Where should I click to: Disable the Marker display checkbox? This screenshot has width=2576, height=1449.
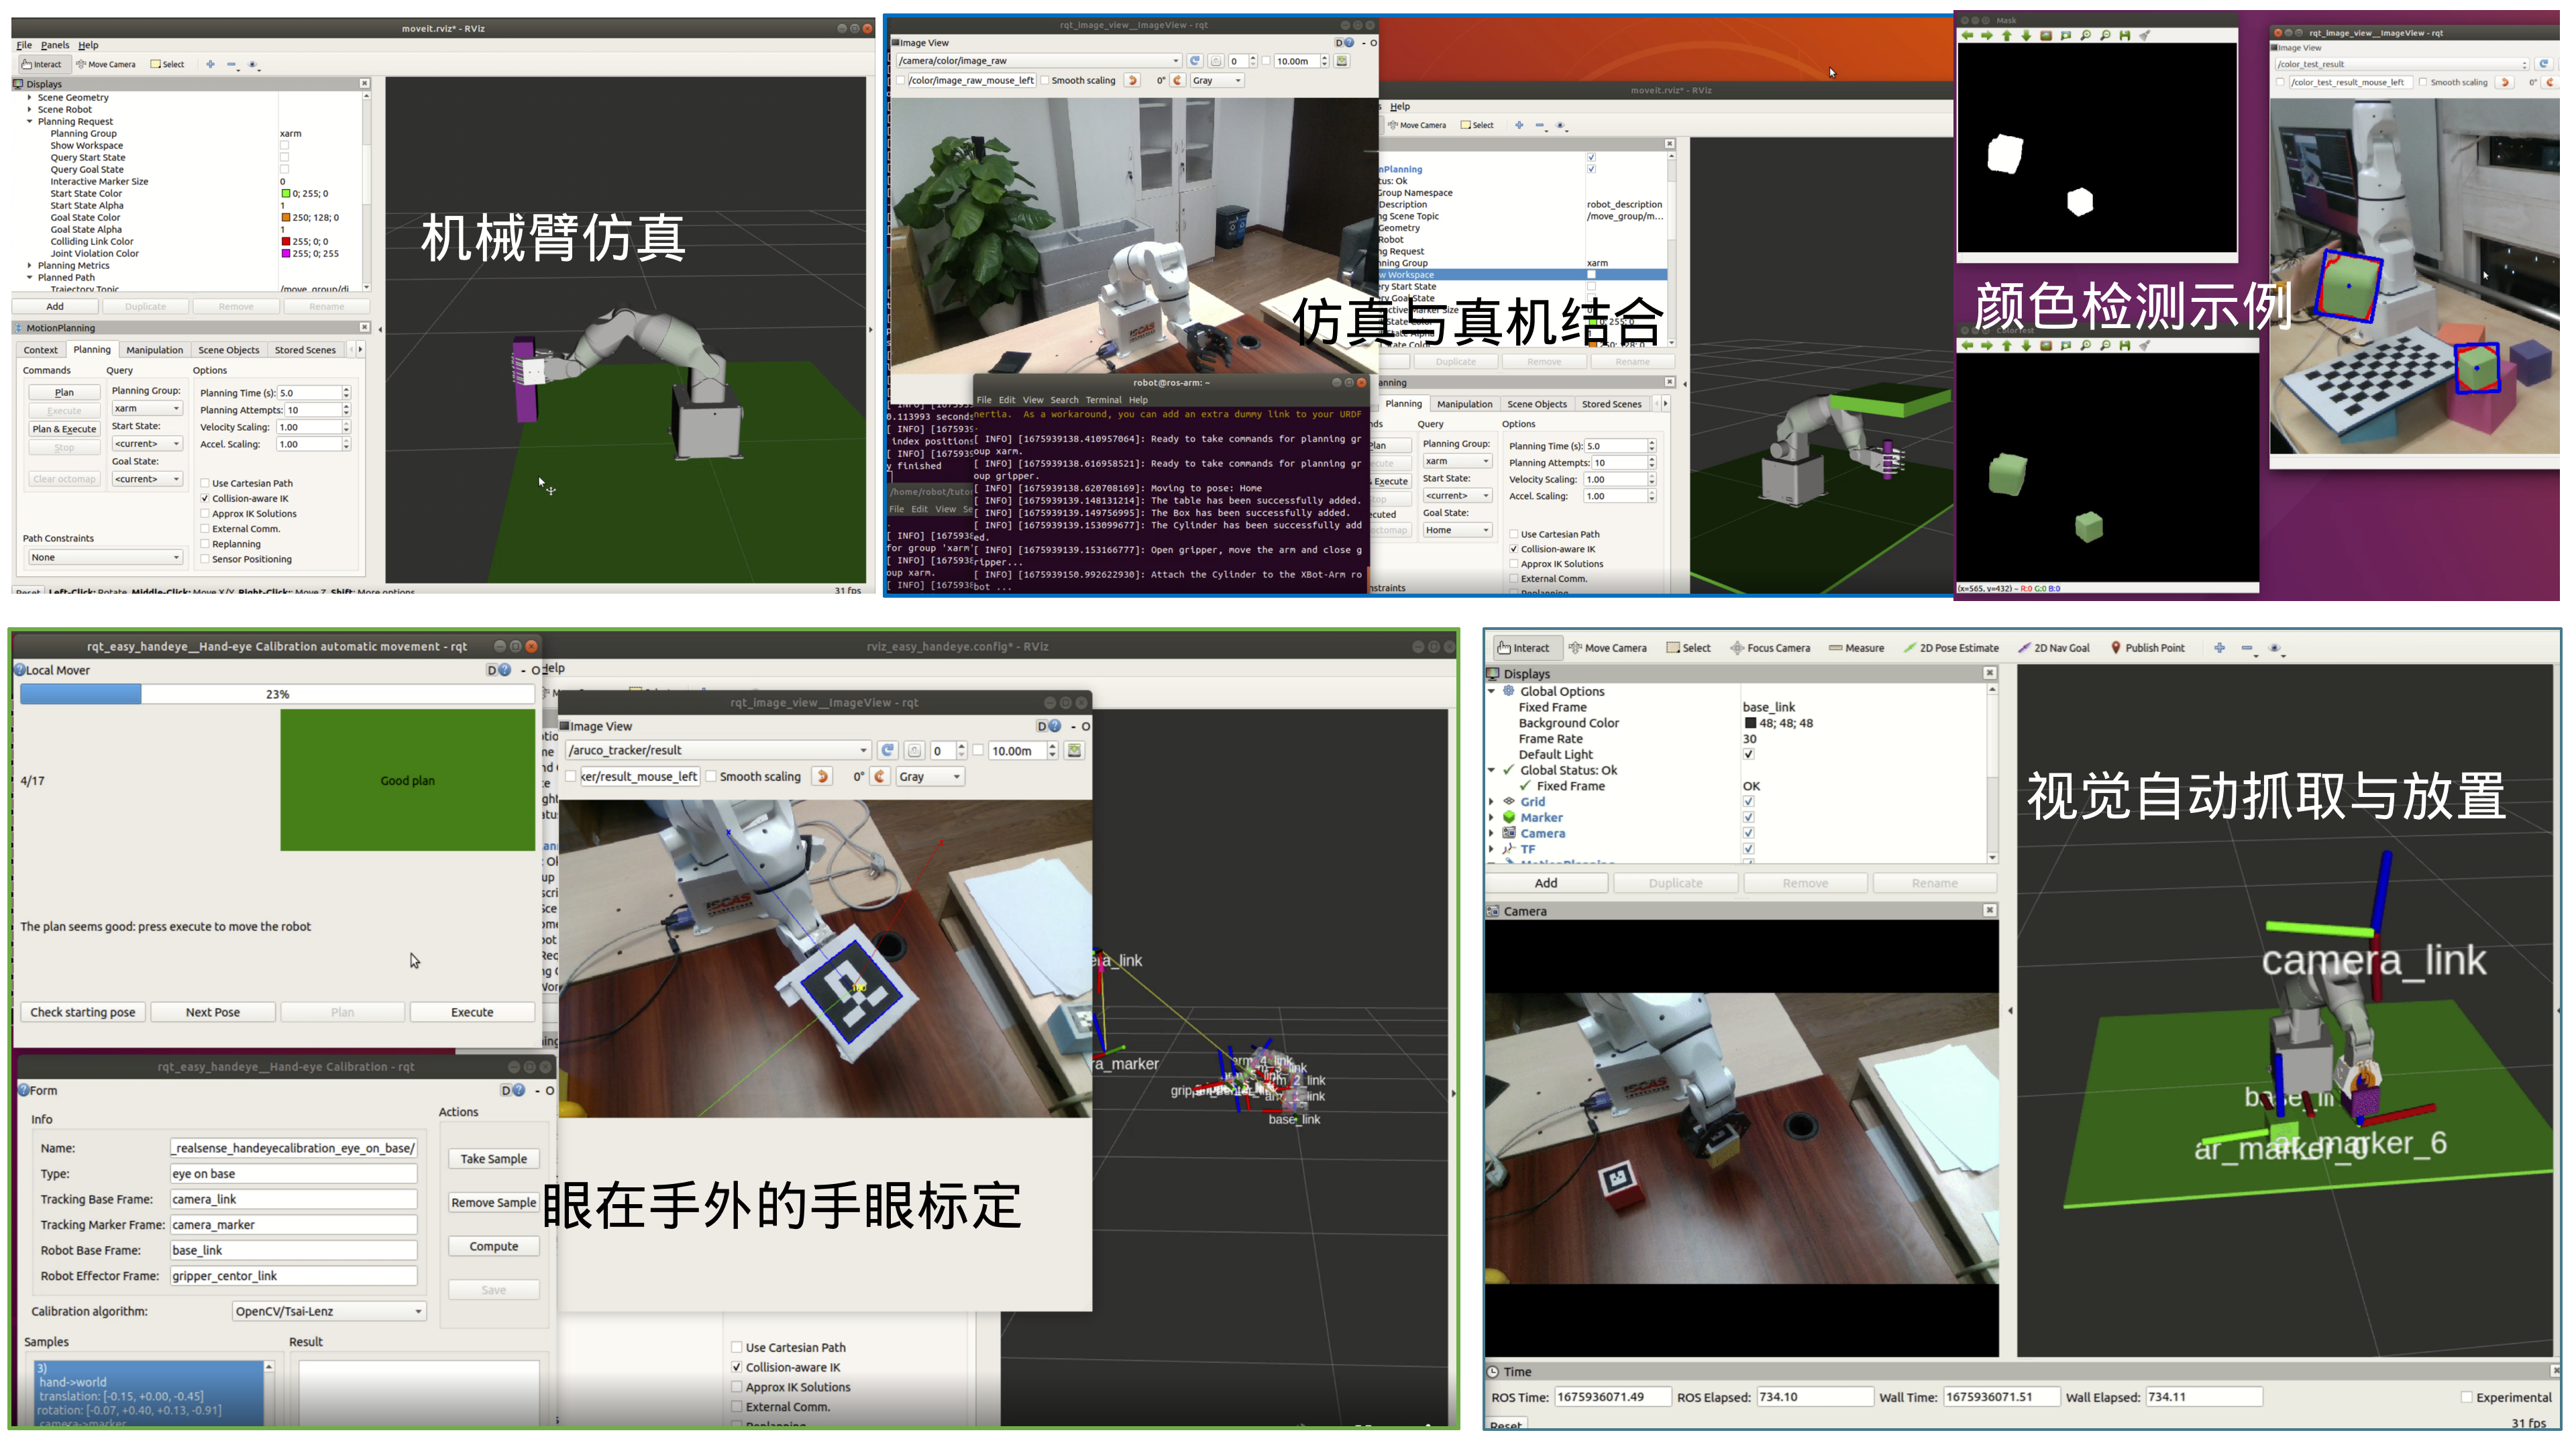pyautogui.click(x=1748, y=818)
